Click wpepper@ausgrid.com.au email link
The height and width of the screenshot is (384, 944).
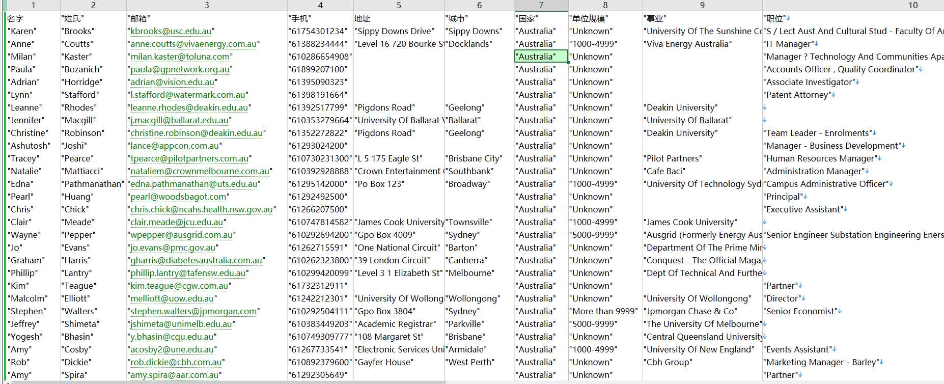pyautogui.click(x=182, y=235)
